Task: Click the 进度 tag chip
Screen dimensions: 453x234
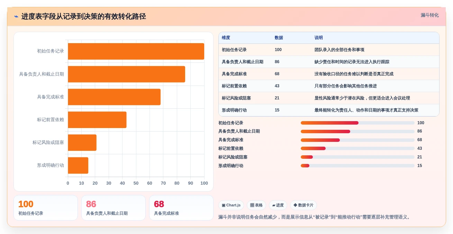Action: pos(278,205)
